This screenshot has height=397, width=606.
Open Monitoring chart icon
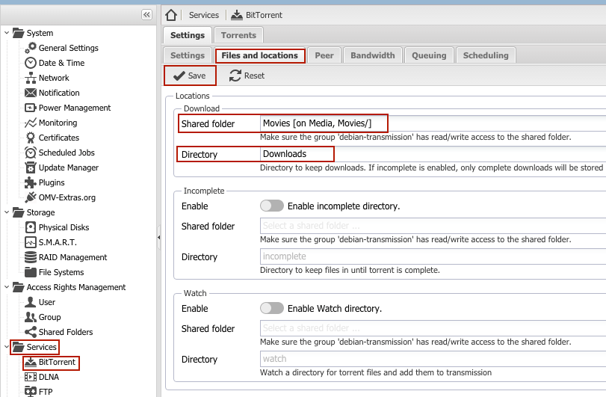tap(31, 123)
